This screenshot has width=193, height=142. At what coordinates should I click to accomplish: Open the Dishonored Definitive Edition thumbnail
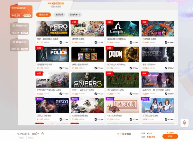pos(158,54)
